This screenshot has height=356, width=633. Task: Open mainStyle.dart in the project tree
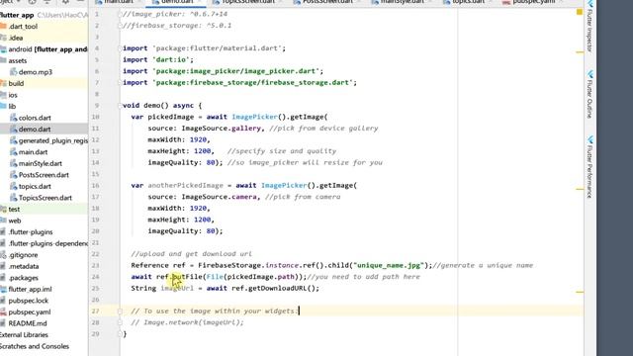click(40, 163)
